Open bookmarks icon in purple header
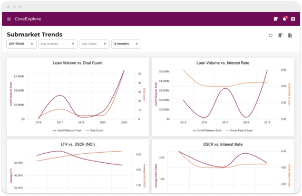Image resolution: width=302 pixels, height=196 pixels. pos(276,19)
